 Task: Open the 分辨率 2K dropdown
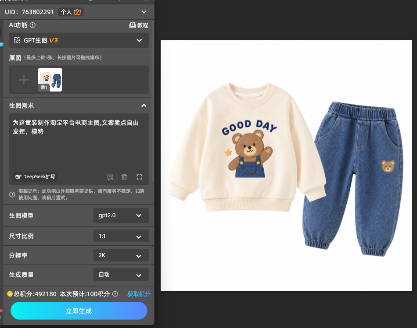coord(121,255)
